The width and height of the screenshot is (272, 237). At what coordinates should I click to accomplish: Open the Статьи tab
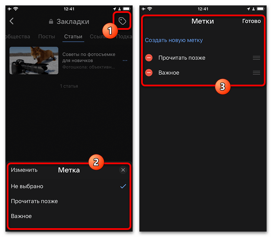pyautogui.click(x=73, y=37)
